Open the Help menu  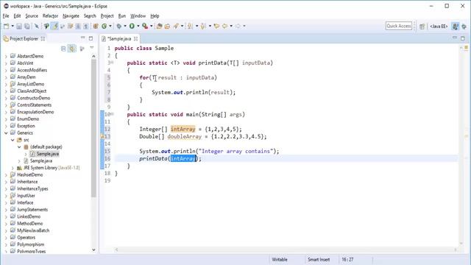155,16
